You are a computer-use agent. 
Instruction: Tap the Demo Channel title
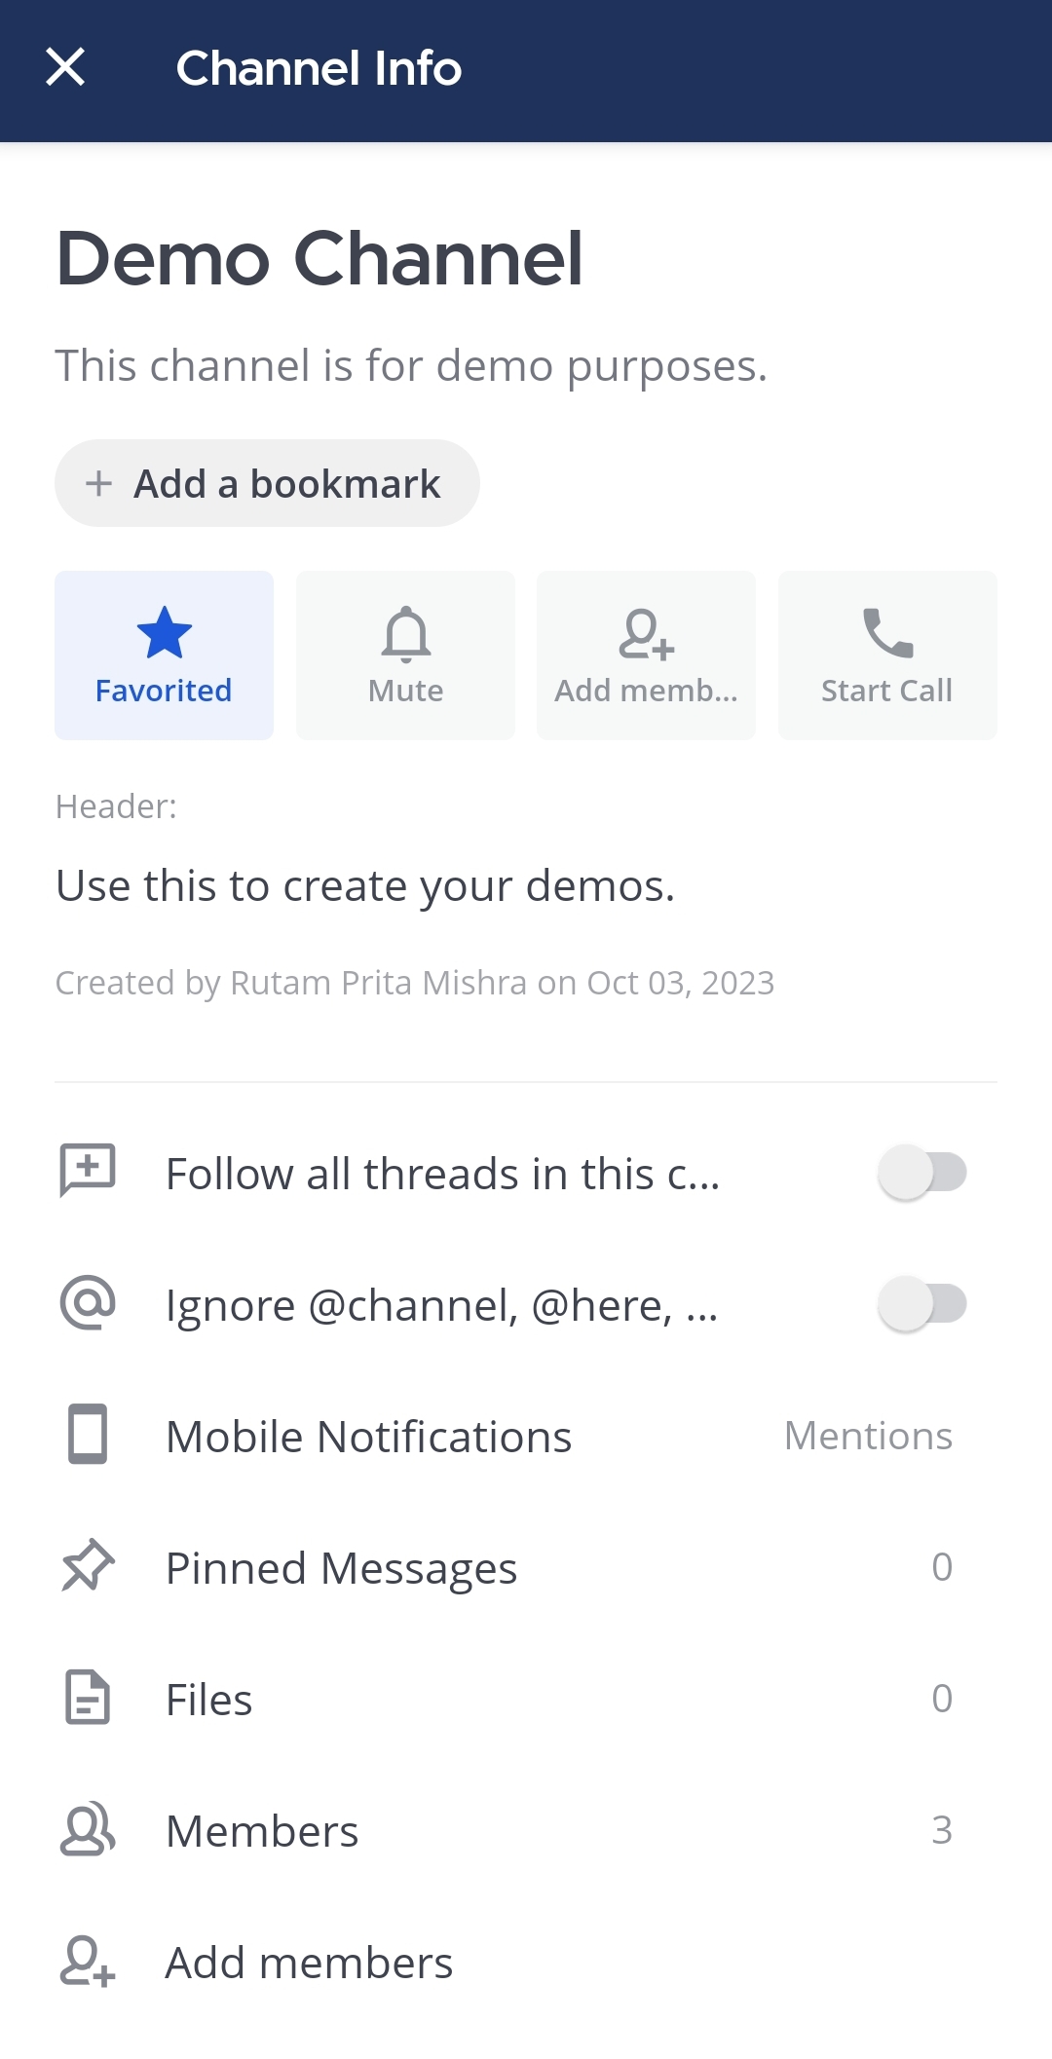319,259
